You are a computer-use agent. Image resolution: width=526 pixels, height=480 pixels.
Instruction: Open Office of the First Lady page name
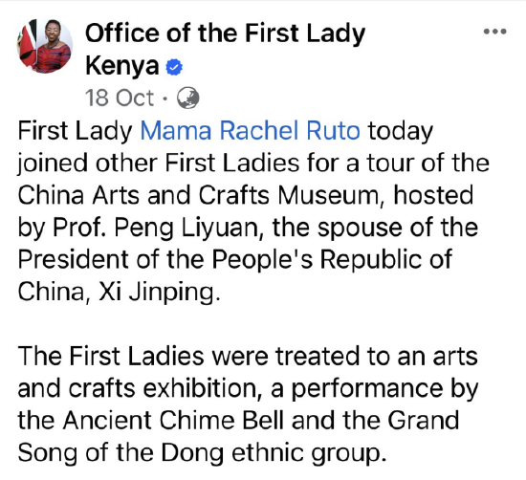(225, 33)
